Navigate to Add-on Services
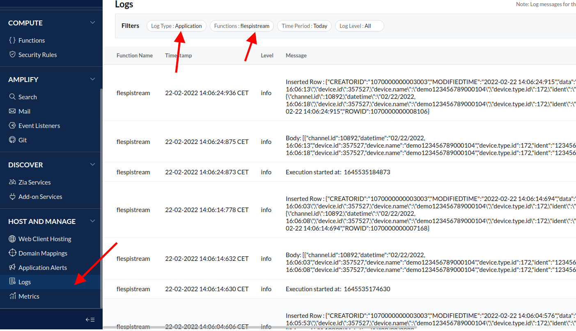The width and height of the screenshot is (576, 331). (x=40, y=196)
